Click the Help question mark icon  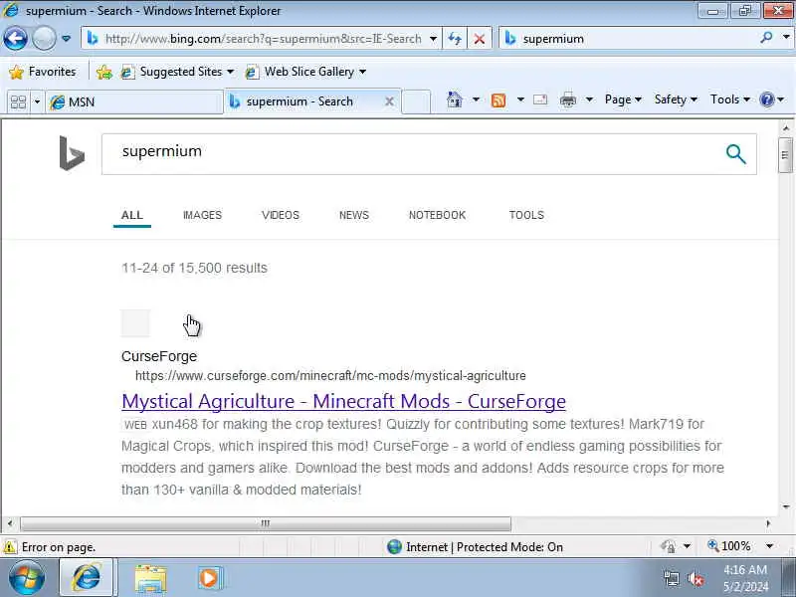click(767, 99)
